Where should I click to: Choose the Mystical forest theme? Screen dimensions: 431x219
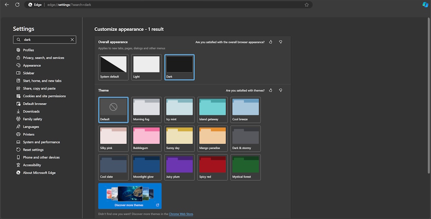tap(246, 167)
